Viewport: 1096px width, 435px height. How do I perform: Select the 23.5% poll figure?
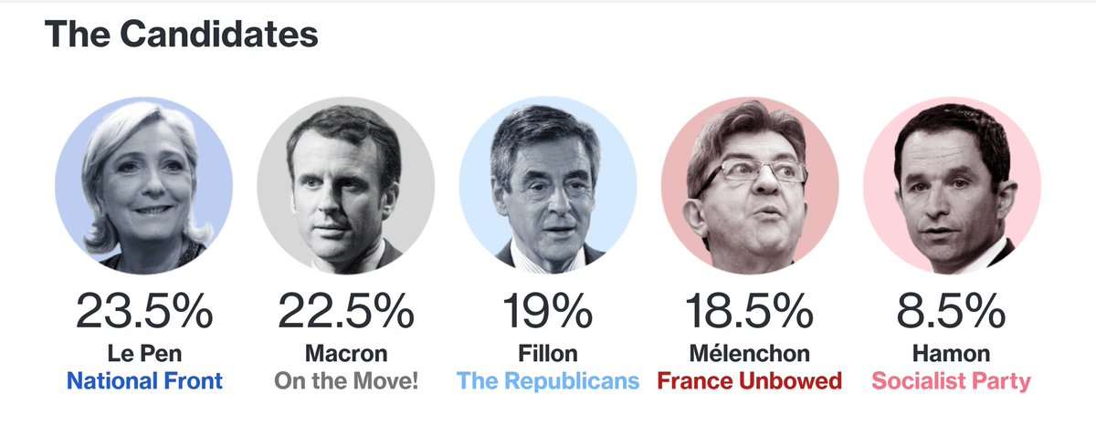[144, 313]
